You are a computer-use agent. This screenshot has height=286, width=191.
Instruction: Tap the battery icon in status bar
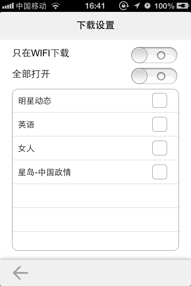point(183,6)
